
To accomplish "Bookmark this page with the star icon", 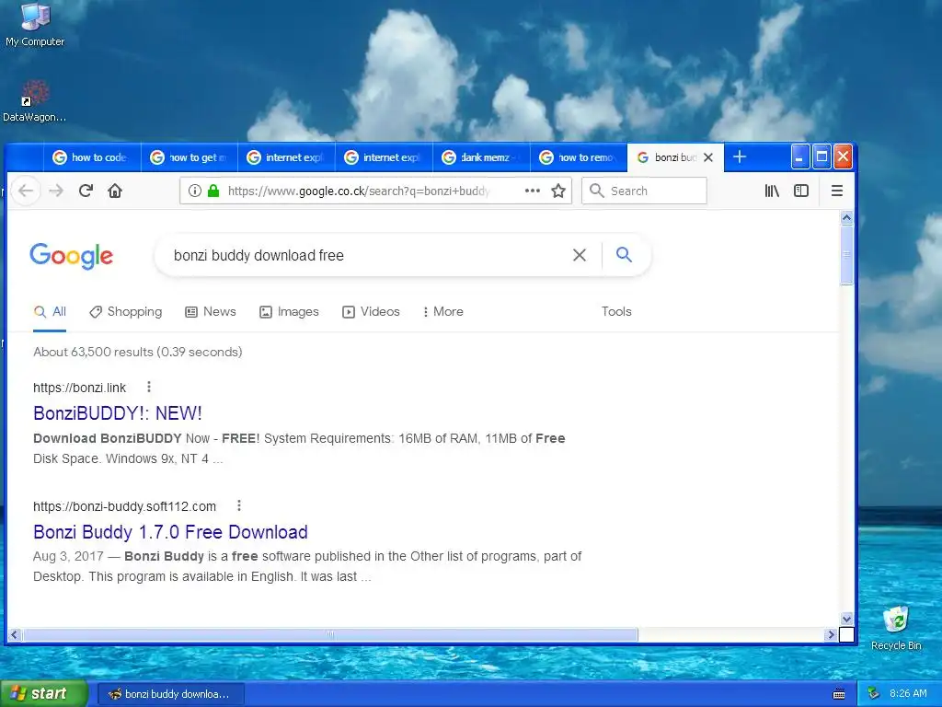I will tap(558, 191).
